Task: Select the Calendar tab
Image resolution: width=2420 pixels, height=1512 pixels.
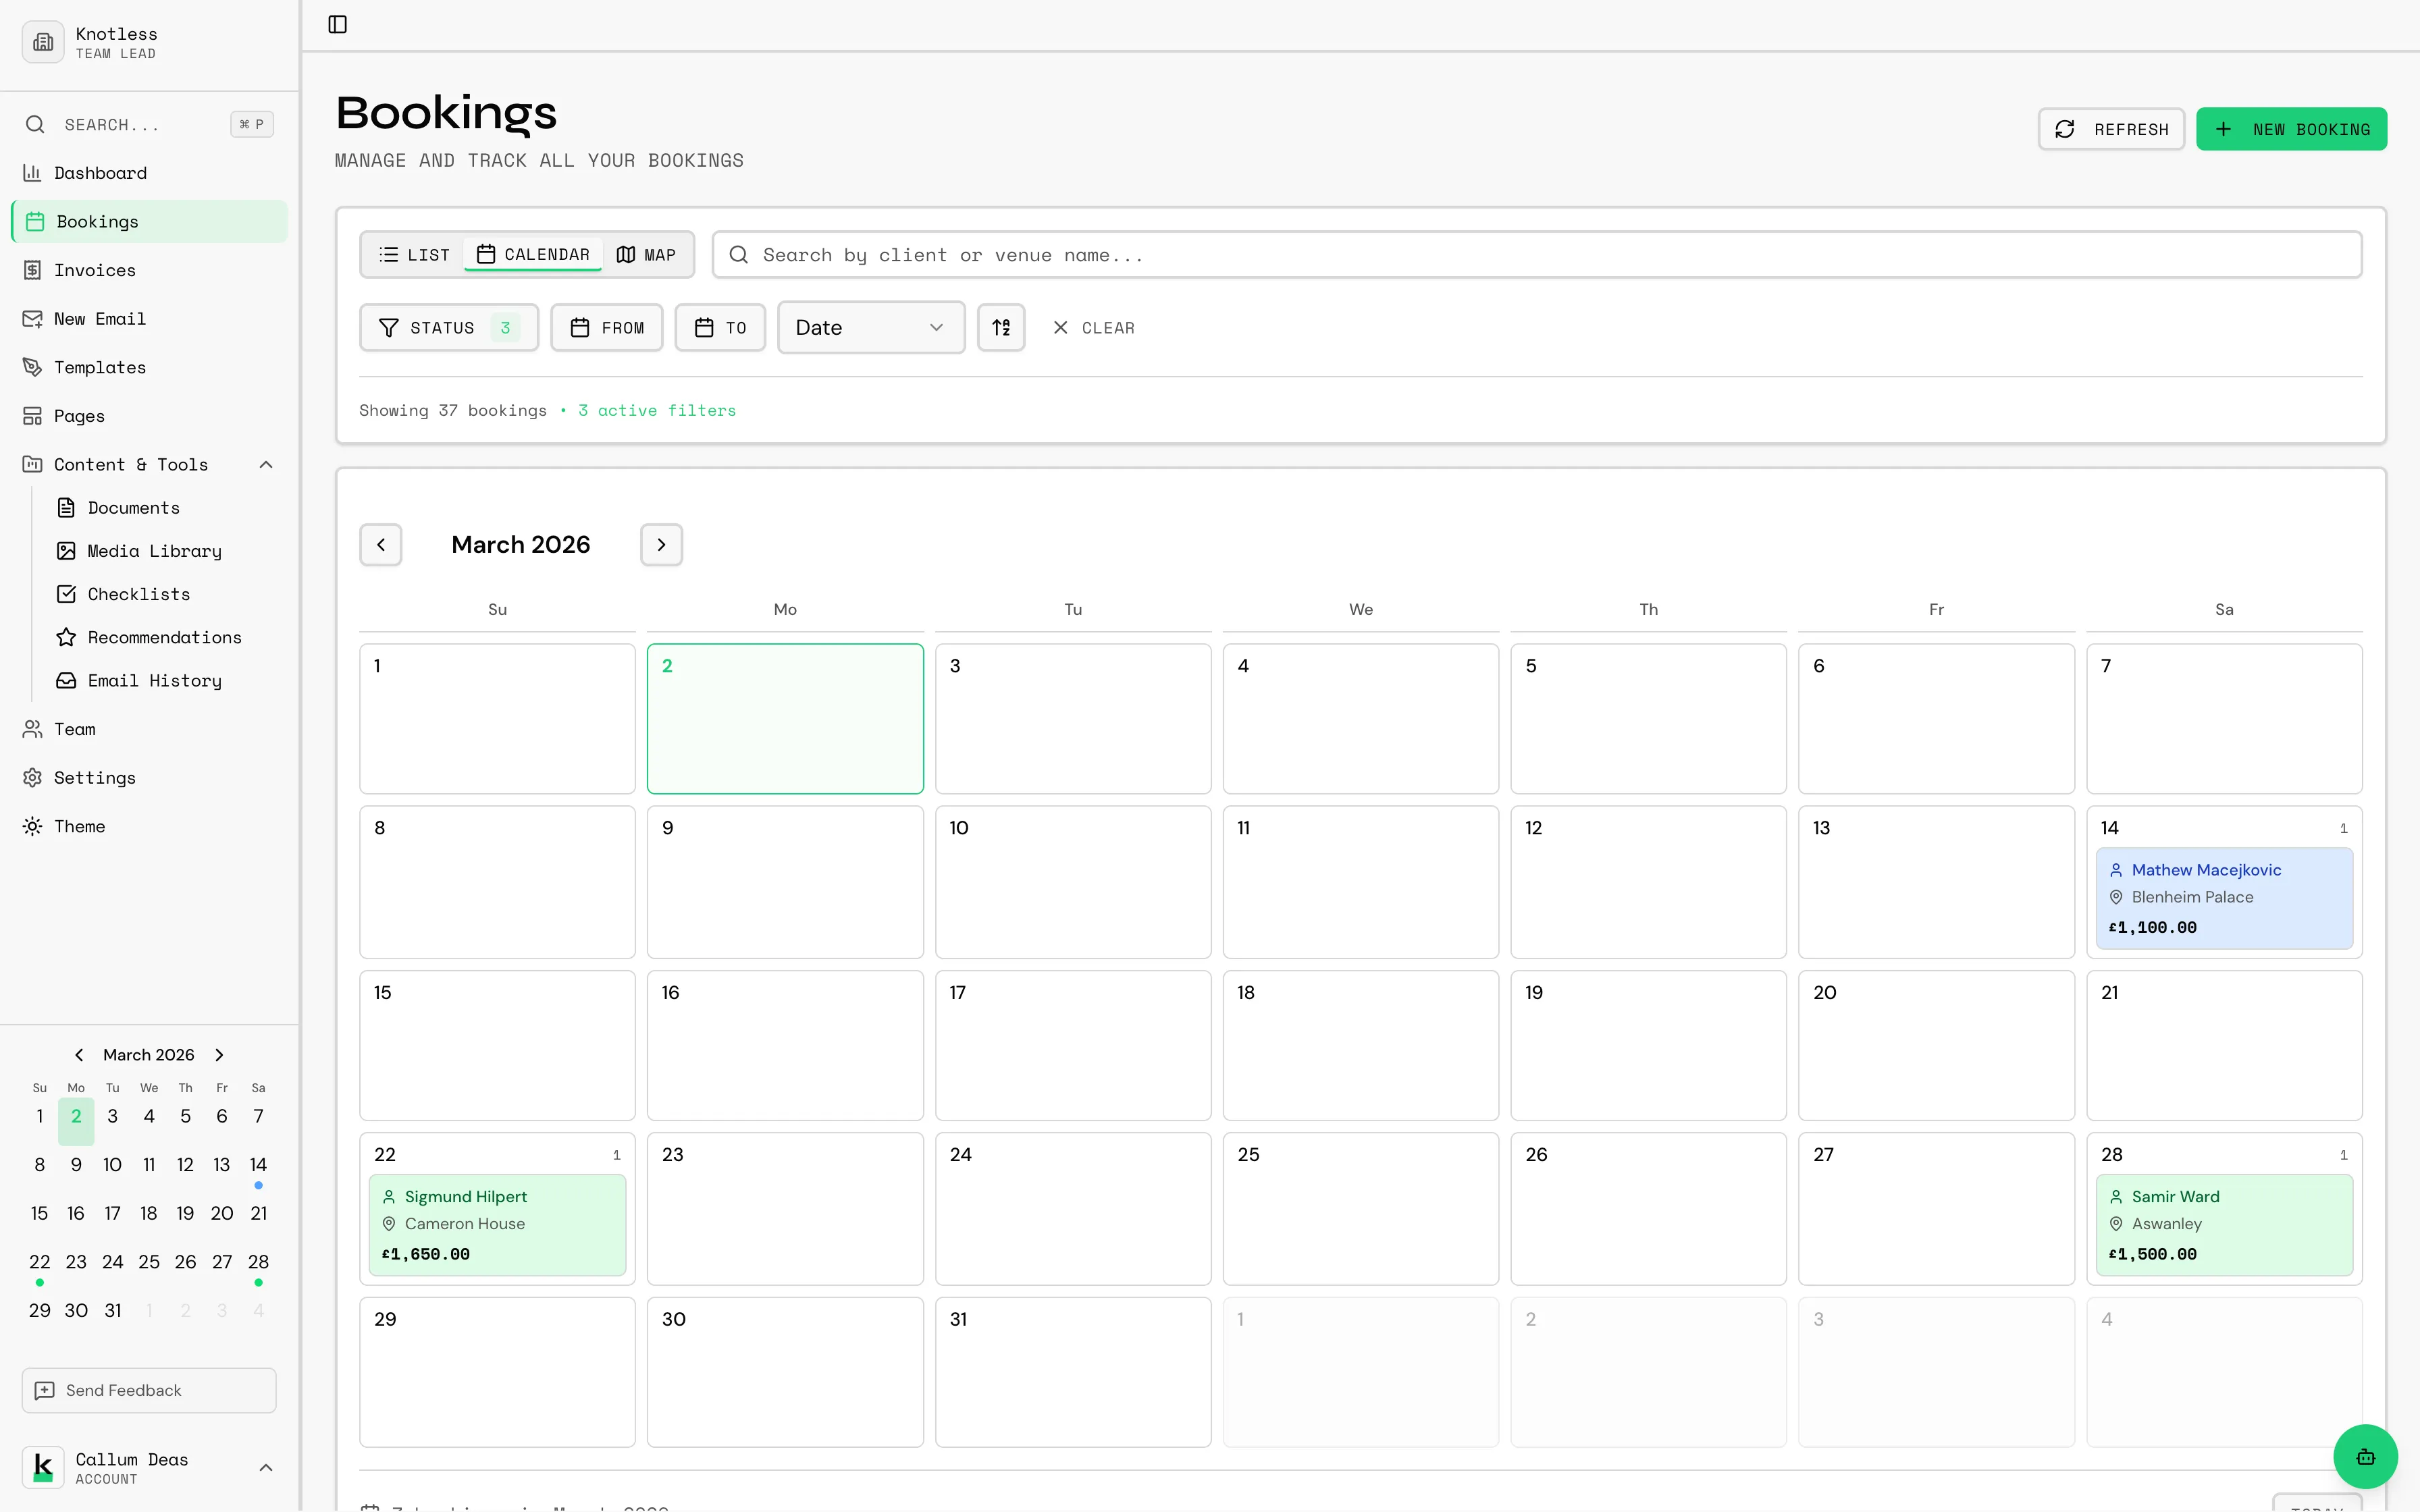Action: click(x=533, y=254)
